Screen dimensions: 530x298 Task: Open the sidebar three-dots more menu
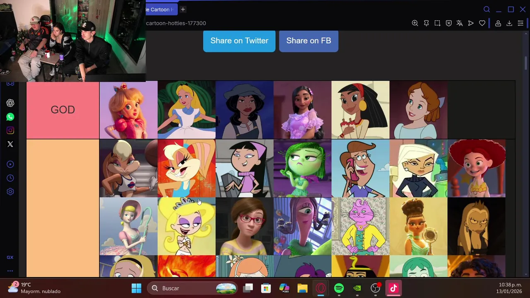tap(10, 271)
